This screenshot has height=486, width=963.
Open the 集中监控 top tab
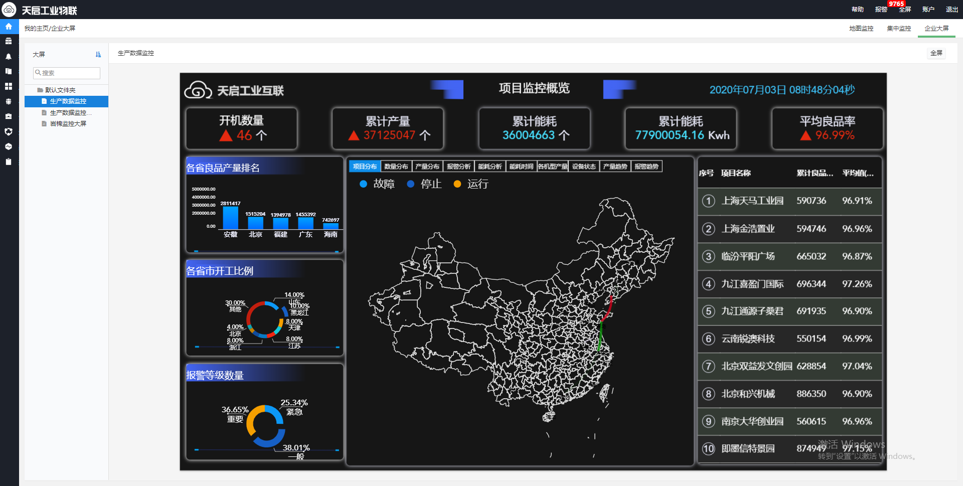click(899, 29)
